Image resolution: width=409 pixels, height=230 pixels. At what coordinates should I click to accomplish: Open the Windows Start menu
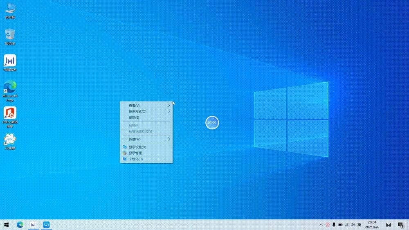point(7,225)
